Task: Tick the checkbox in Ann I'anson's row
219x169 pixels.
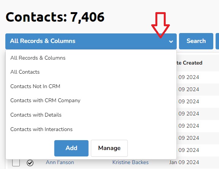Action: click(16, 163)
